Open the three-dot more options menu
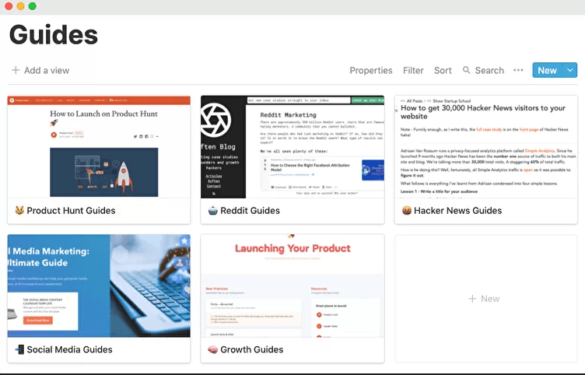Viewport: 585px width, 375px height. tap(518, 70)
